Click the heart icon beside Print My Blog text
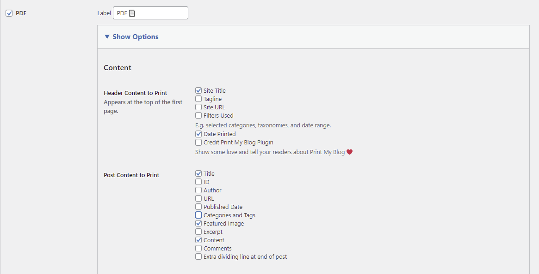 349,152
